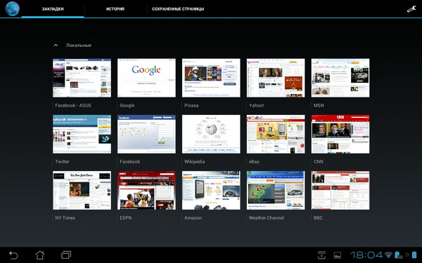Open the Amazon bookmark thumbnail
The width and height of the screenshot is (422, 263).
coord(211,190)
